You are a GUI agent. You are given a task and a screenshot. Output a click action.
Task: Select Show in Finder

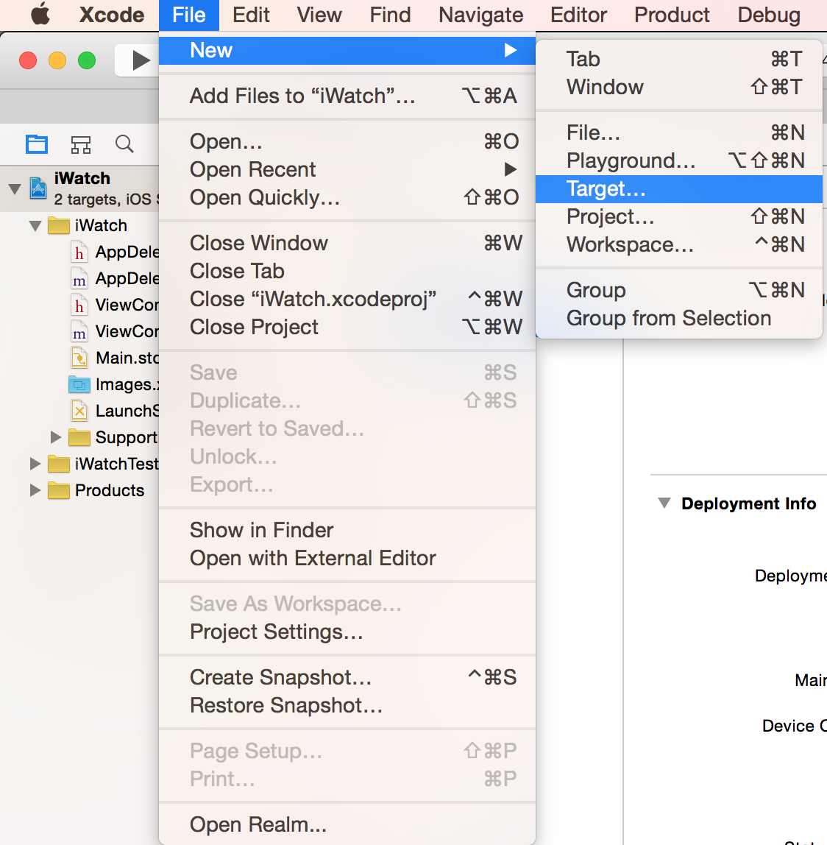point(347,530)
